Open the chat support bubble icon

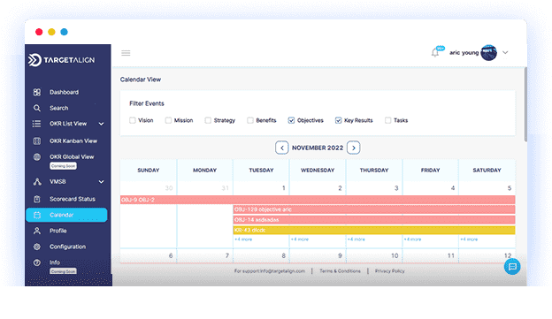pos(512,267)
